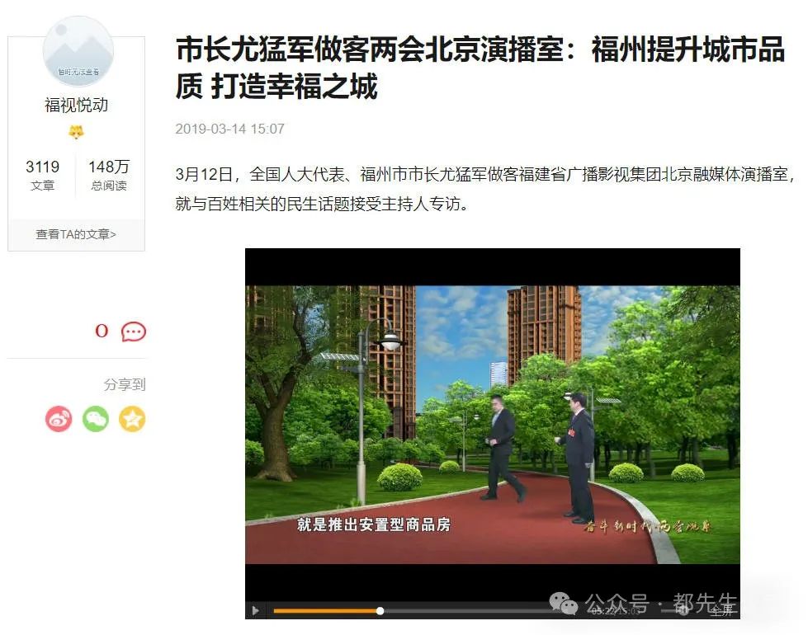The height and width of the screenshot is (635, 808).
Task: Click the publish date 2019-03-14 15:07
Action: point(229,129)
